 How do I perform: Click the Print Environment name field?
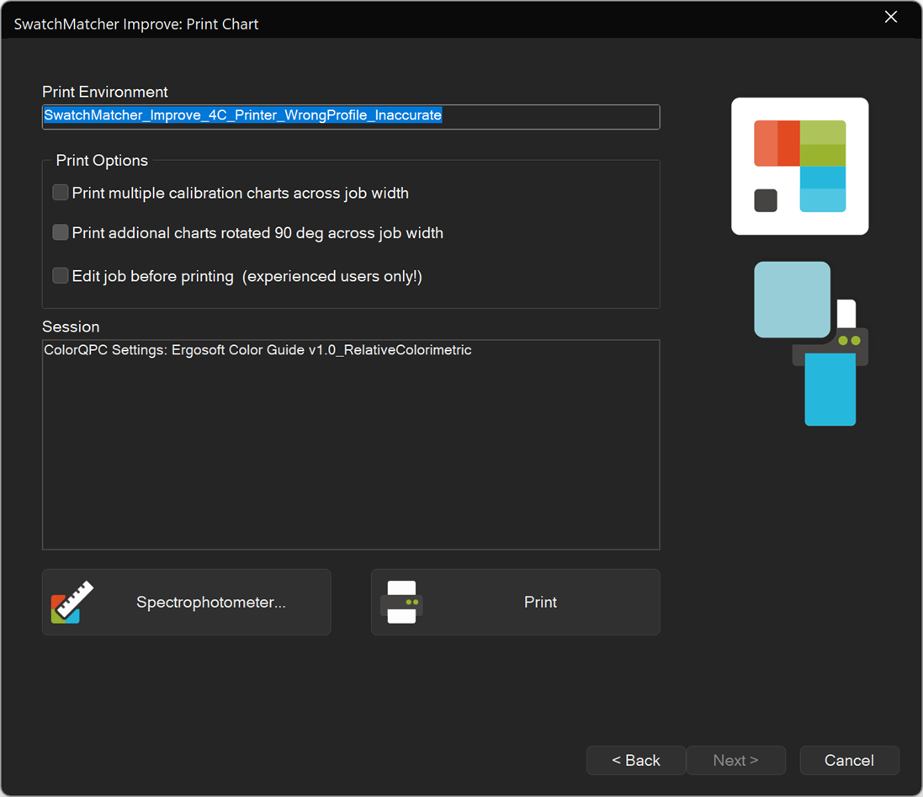click(351, 116)
